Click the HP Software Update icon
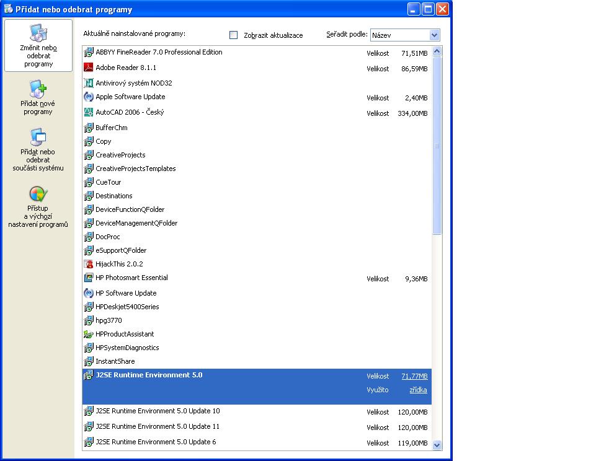Image resolution: width=591 pixels, height=461 pixels. [x=89, y=293]
